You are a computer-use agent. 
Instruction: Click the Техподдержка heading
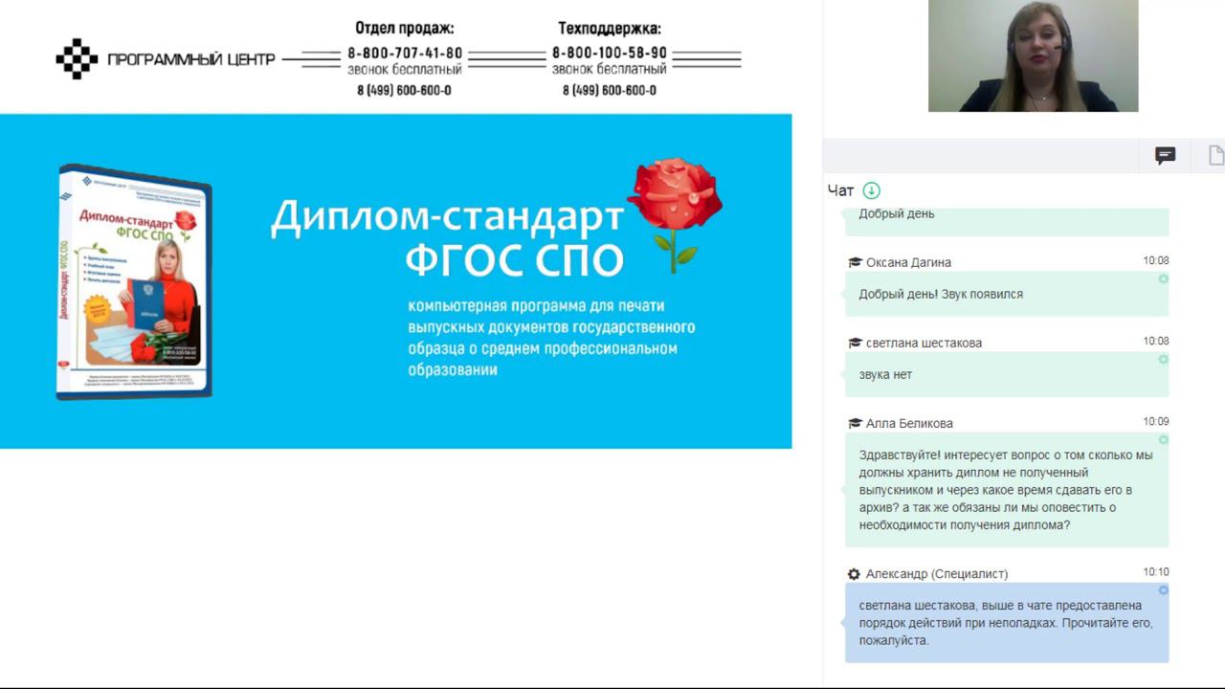[610, 29]
